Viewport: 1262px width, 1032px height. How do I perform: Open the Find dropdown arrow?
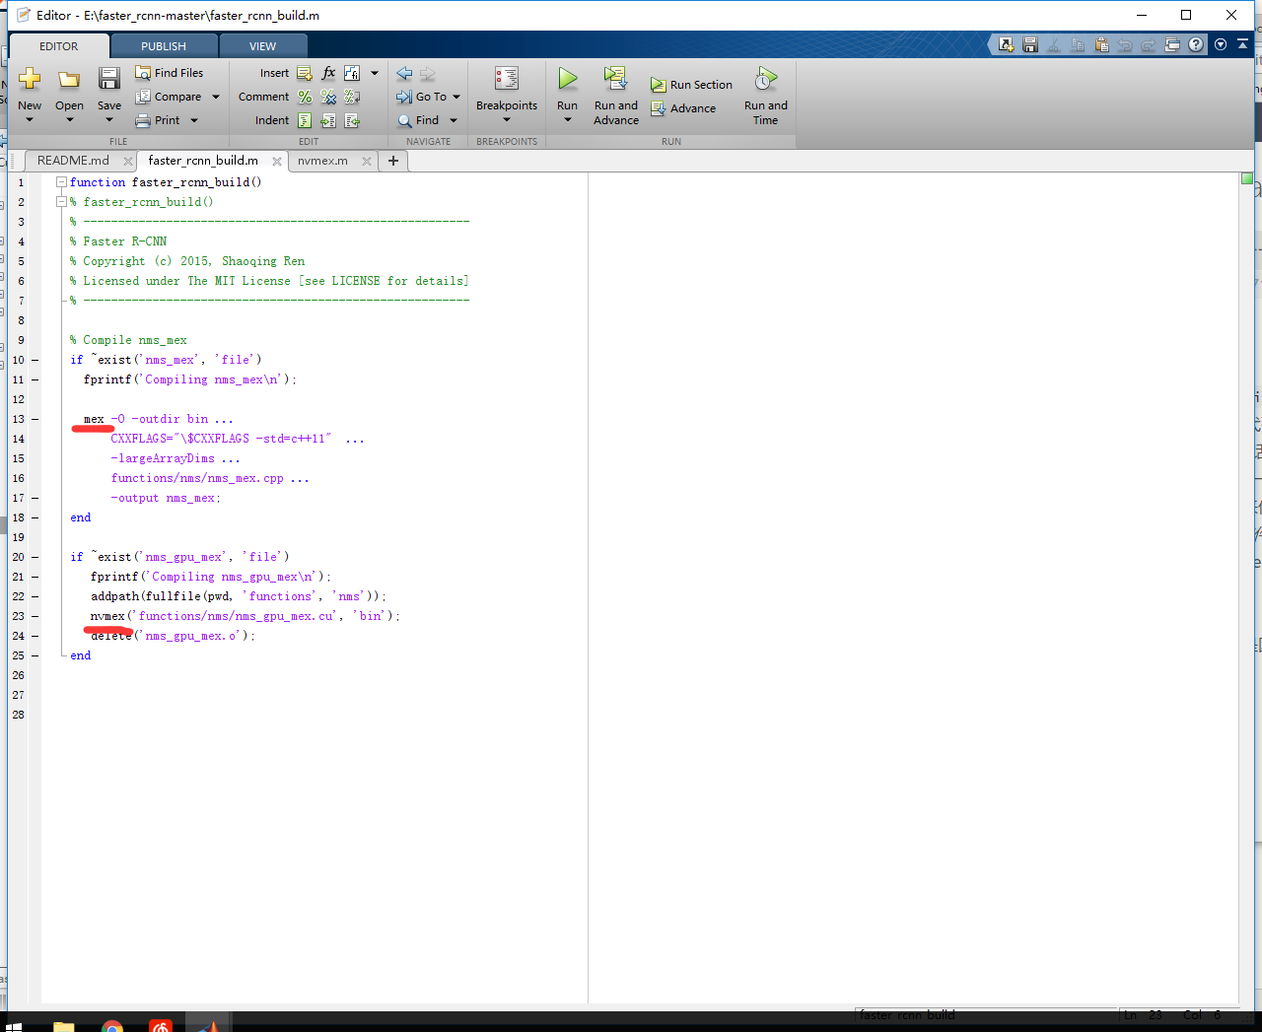pos(452,119)
